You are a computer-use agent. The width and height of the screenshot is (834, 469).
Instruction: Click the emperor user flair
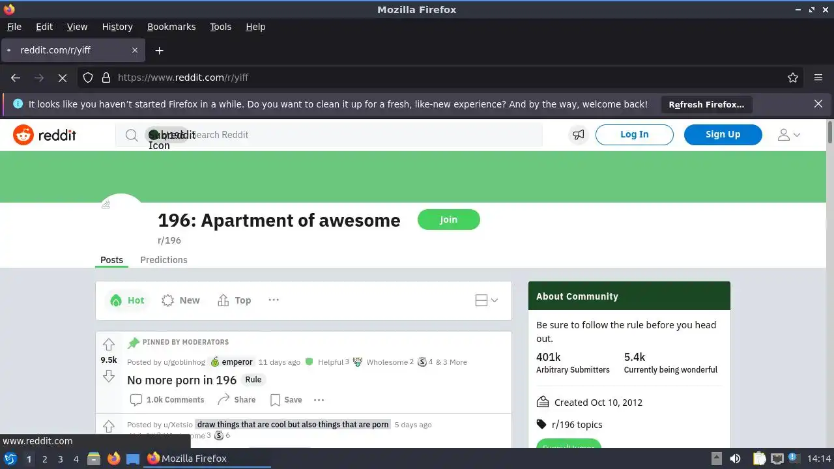[x=231, y=362]
